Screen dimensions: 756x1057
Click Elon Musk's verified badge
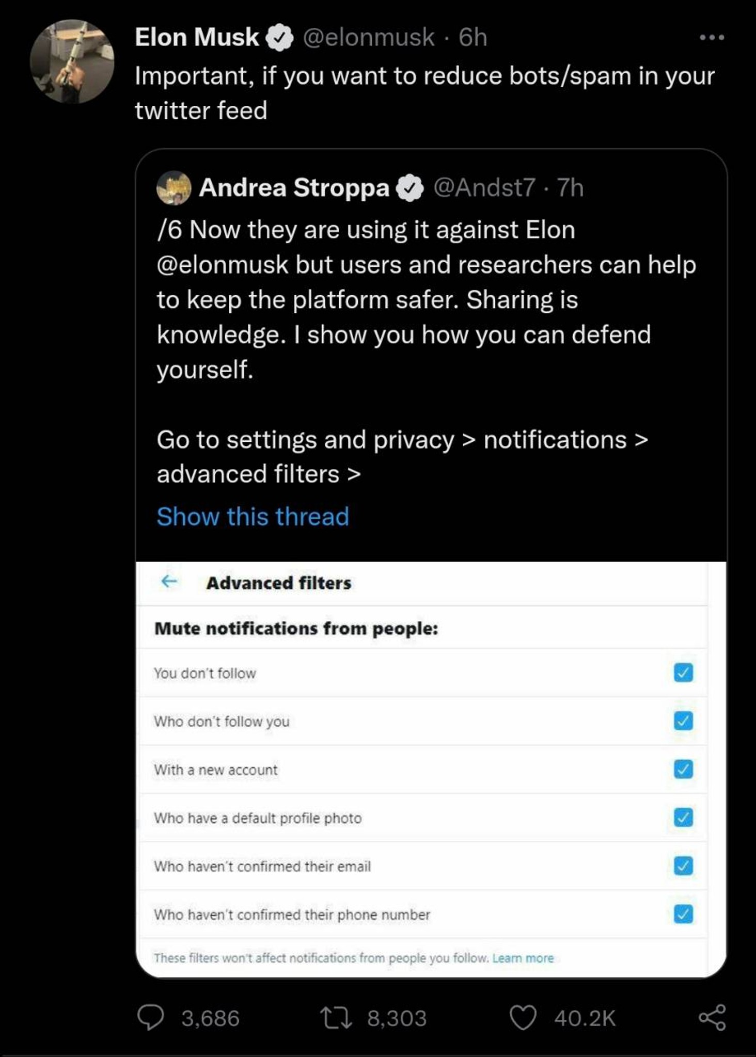point(279,38)
